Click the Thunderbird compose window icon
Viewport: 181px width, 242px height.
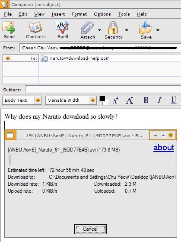4,4
